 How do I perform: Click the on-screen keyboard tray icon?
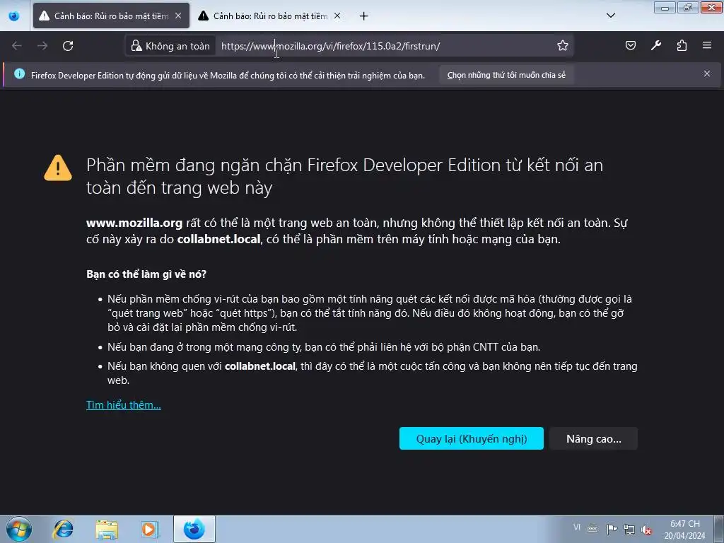point(593,529)
